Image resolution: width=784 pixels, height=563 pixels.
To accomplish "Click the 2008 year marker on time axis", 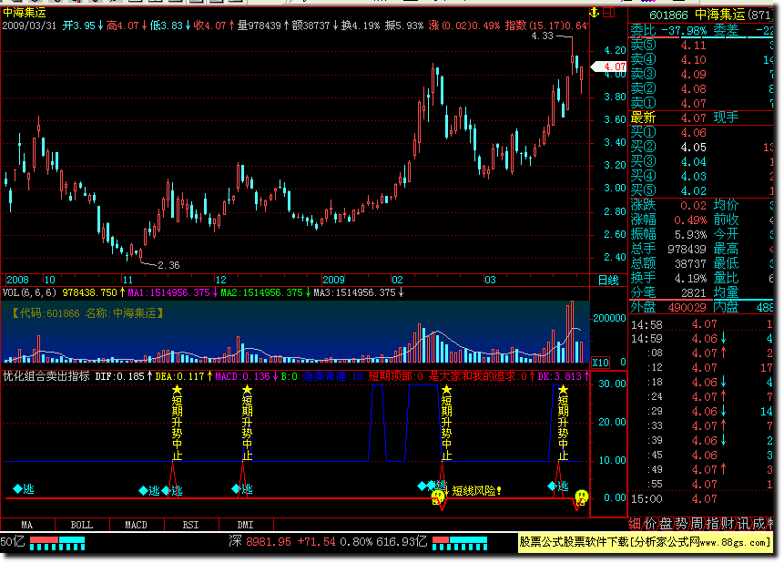I will coord(17,280).
